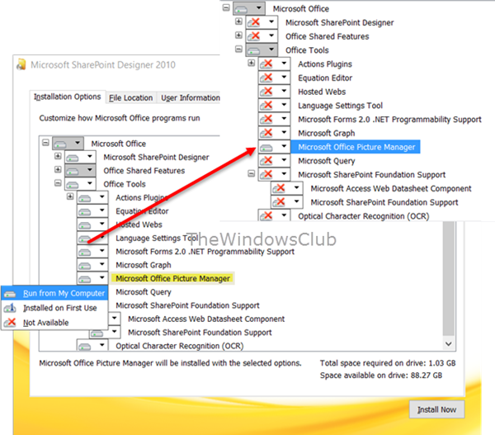
Task: Open install dropdown for Language Settings Tool, right inset
Action: (x=284, y=105)
